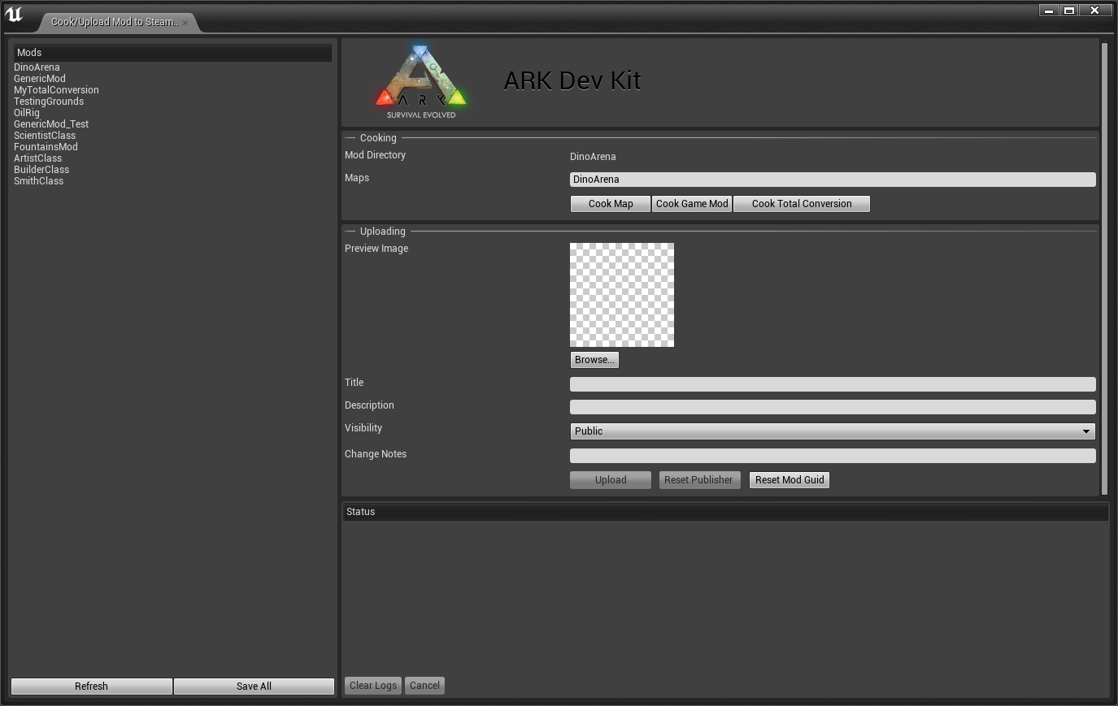Minimize the Dev Kit window
The image size is (1118, 706).
coord(1049,11)
